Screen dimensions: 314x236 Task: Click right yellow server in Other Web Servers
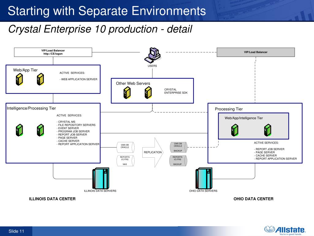(148, 93)
